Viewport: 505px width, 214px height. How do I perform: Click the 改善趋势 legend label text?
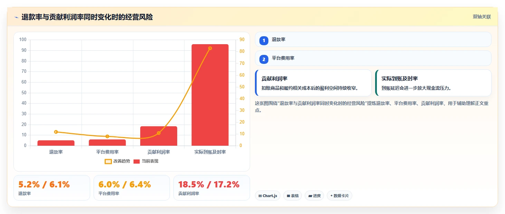pyautogui.click(x=122, y=161)
